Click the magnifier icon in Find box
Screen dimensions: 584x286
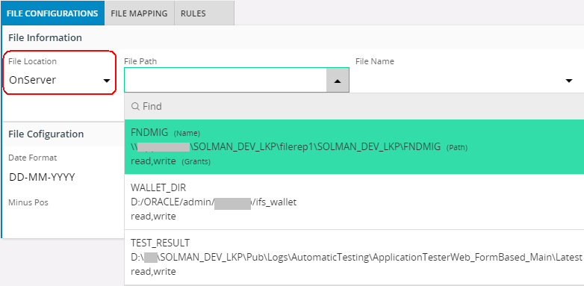click(x=136, y=107)
